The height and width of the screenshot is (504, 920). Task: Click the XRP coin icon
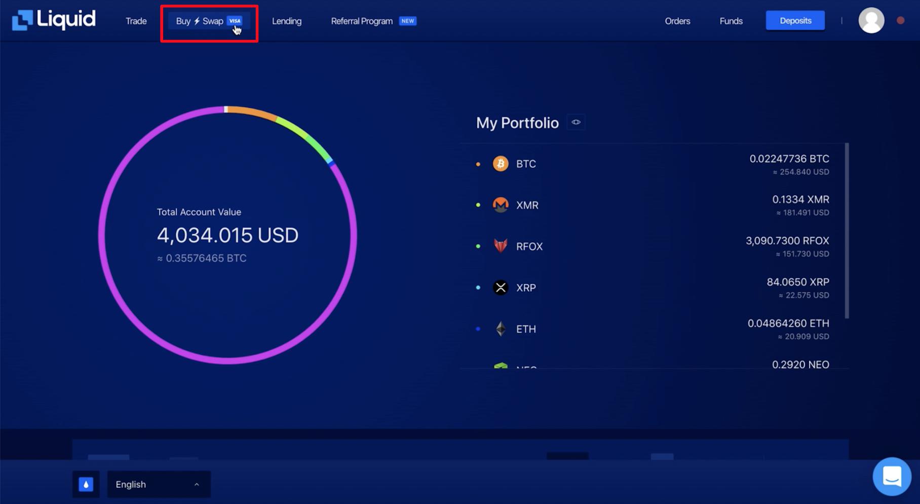501,287
